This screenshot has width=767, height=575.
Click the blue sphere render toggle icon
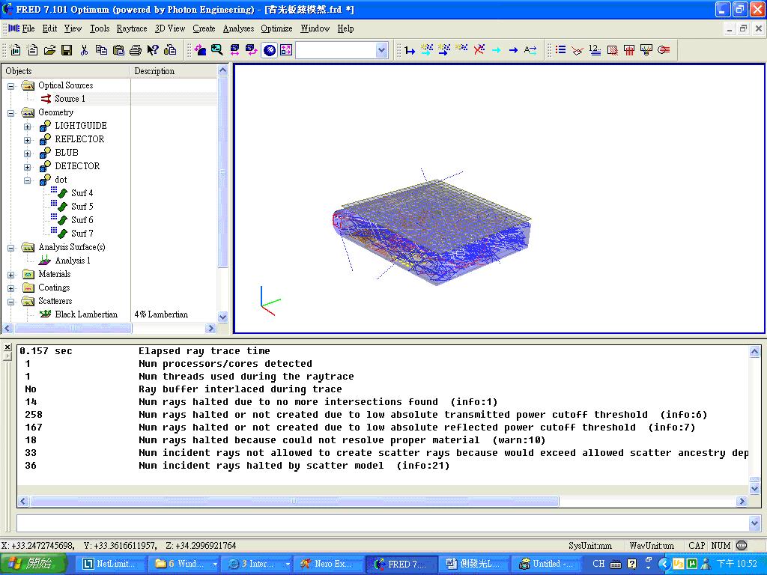[269, 50]
